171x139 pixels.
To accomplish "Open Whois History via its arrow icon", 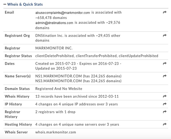I will pyautogui.click(x=165, y=96).
